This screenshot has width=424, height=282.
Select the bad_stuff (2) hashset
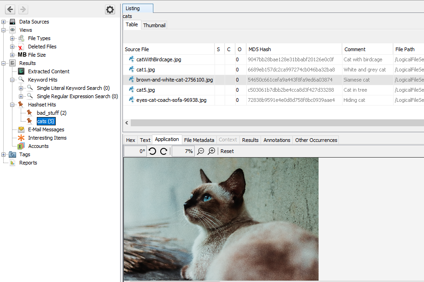(52, 113)
